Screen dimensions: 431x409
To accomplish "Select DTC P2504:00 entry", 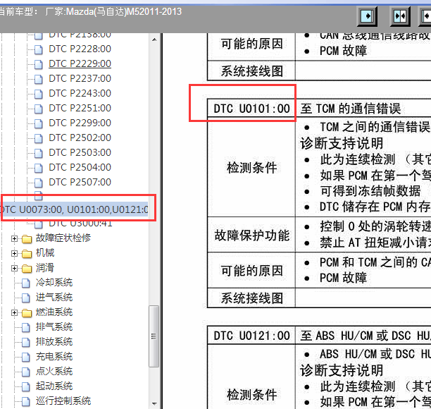I will pos(80,168).
